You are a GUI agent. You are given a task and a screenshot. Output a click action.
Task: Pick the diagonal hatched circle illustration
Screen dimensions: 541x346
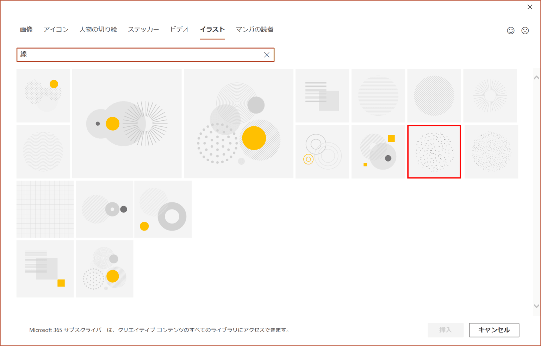pyautogui.click(x=434, y=96)
